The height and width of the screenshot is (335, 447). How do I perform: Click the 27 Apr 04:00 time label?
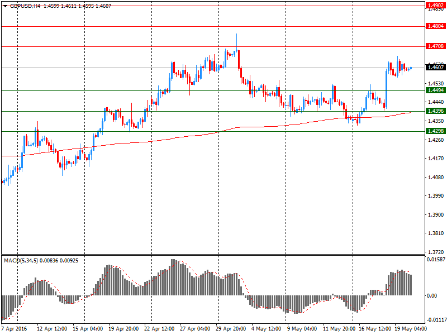(x=195, y=329)
